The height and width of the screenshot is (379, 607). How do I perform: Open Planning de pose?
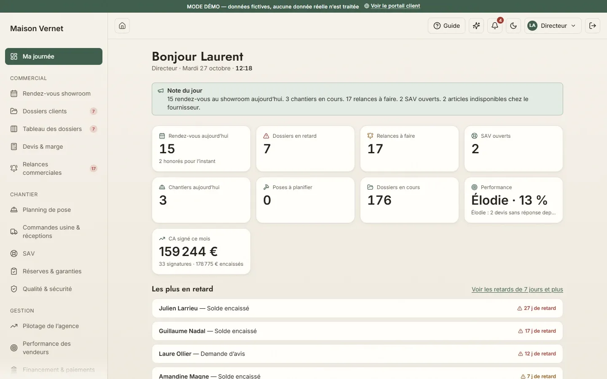tap(54, 210)
